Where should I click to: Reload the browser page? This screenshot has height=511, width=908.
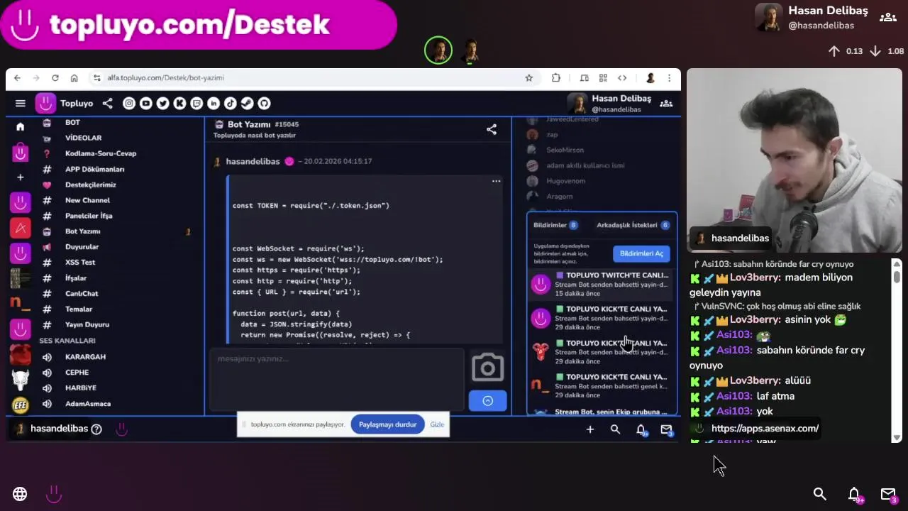(55, 78)
